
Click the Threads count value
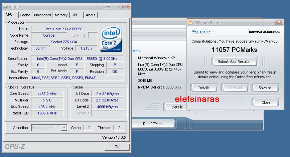[x=119, y=127]
